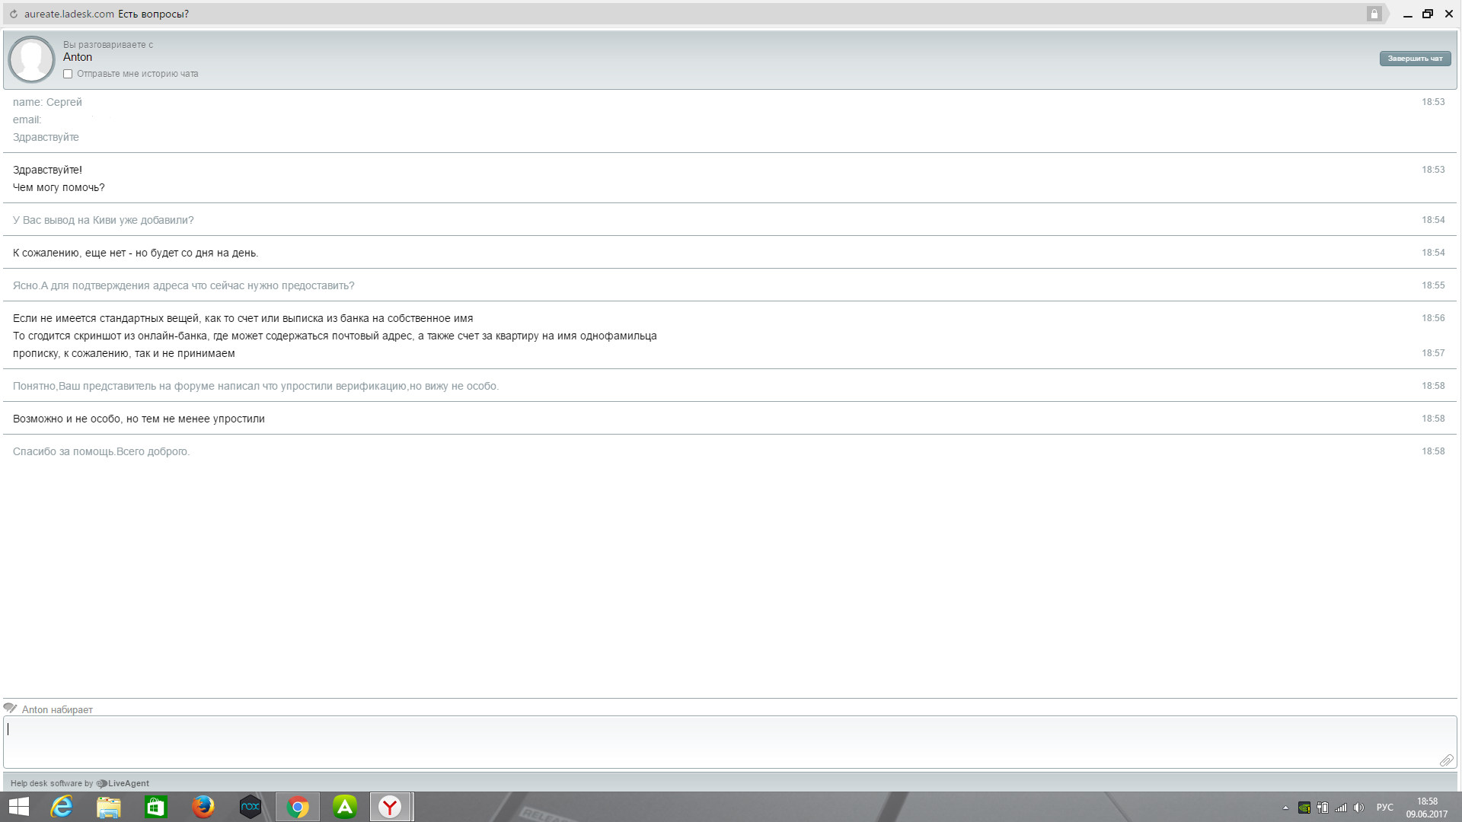The image size is (1462, 822).
Task: Expand hidden system tray icons
Action: click(1285, 808)
